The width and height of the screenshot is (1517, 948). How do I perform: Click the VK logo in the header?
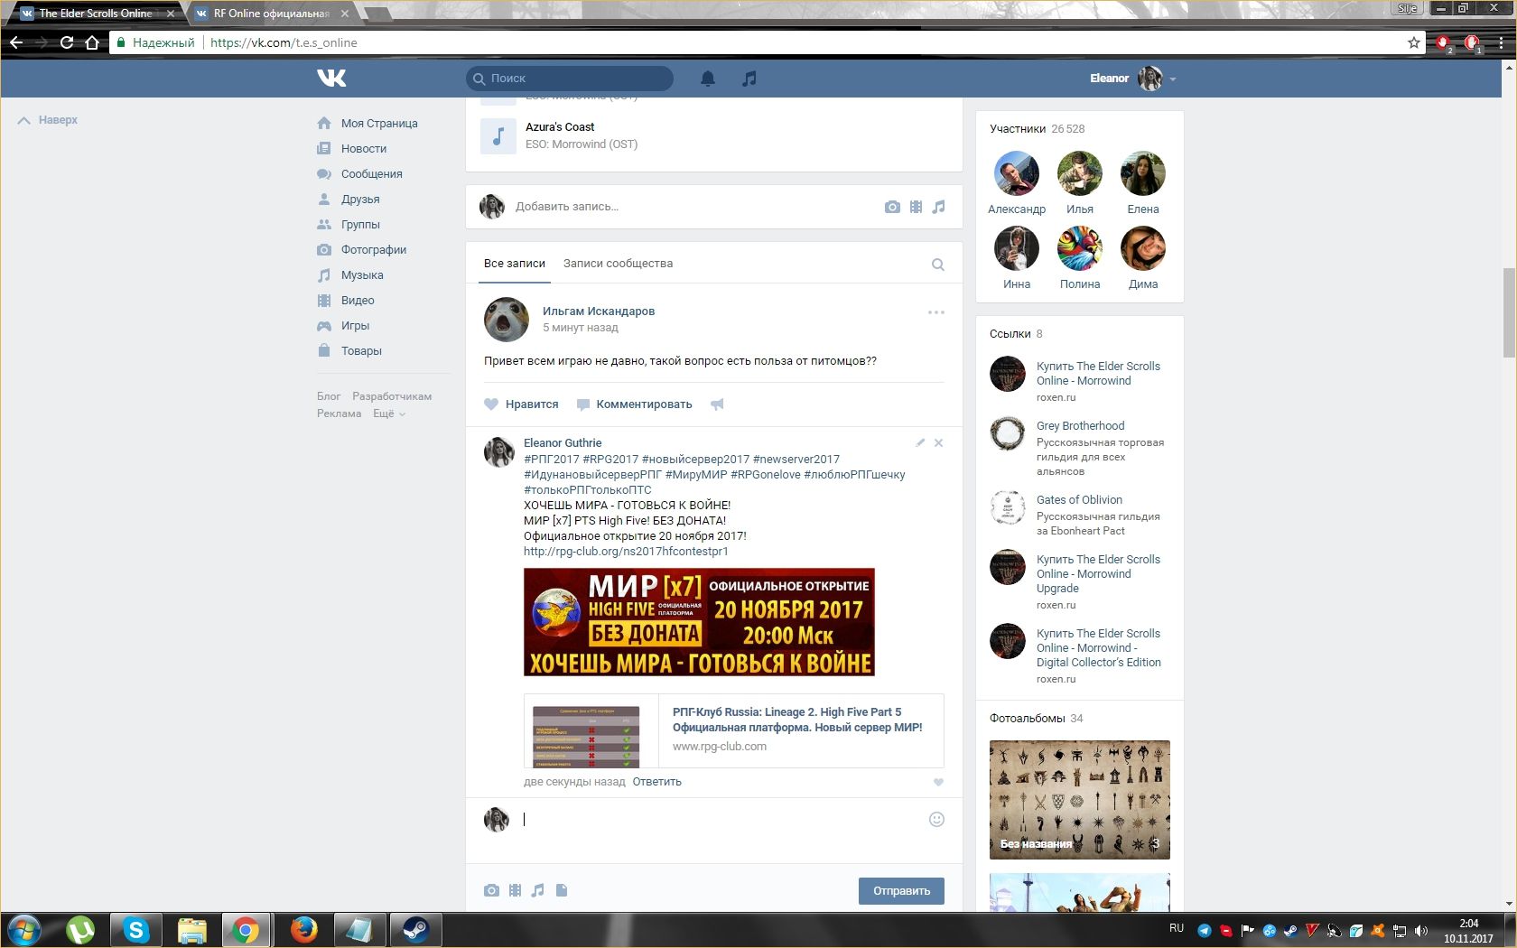coord(331,79)
